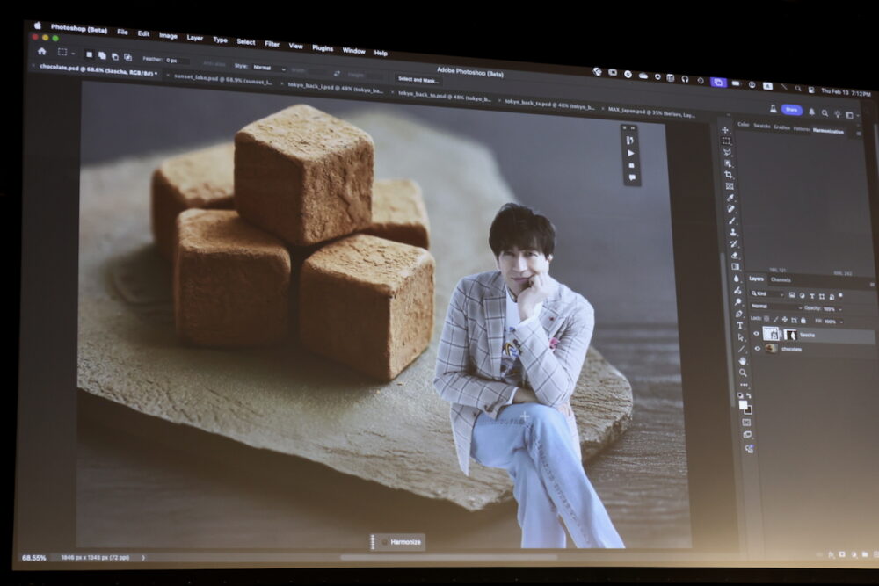
Task: Open the layer blend mode dropdown
Action: (x=775, y=307)
